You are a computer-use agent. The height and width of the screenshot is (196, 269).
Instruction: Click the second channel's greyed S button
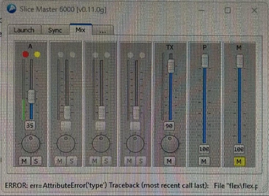coord(71,161)
